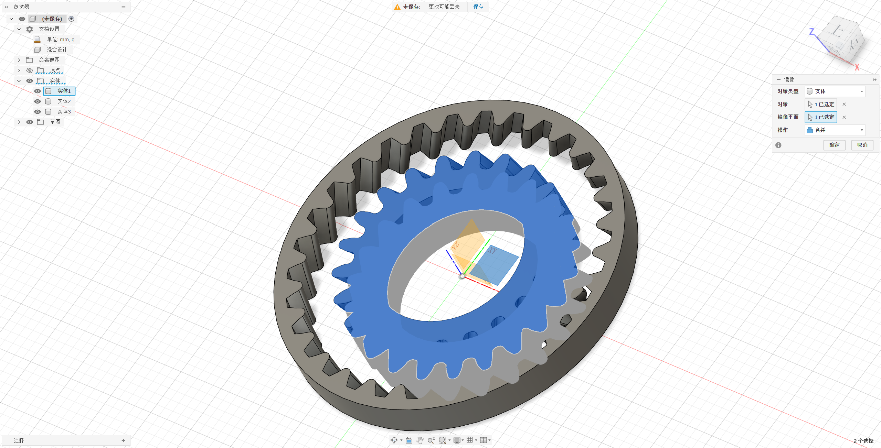Image resolution: width=881 pixels, height=448 pixels.
Task: Click the folder icon beside 命名视图
Action: tap(30, 60)
